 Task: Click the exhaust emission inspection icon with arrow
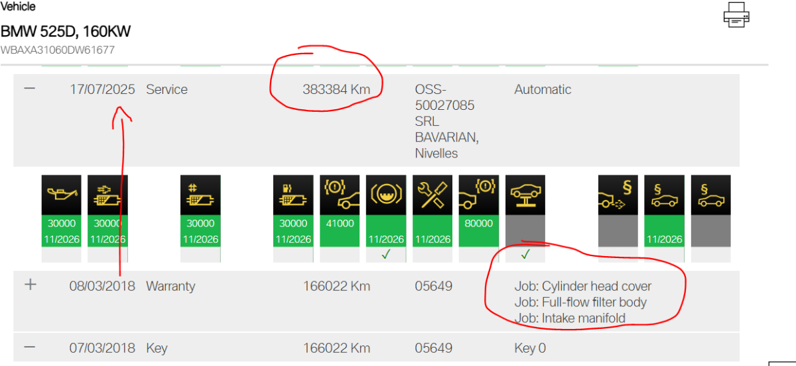click(x=618, y=195)
